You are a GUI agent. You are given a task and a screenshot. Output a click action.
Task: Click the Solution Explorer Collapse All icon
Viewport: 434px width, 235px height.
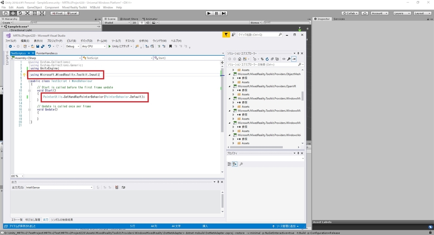(x=272, y=59)
